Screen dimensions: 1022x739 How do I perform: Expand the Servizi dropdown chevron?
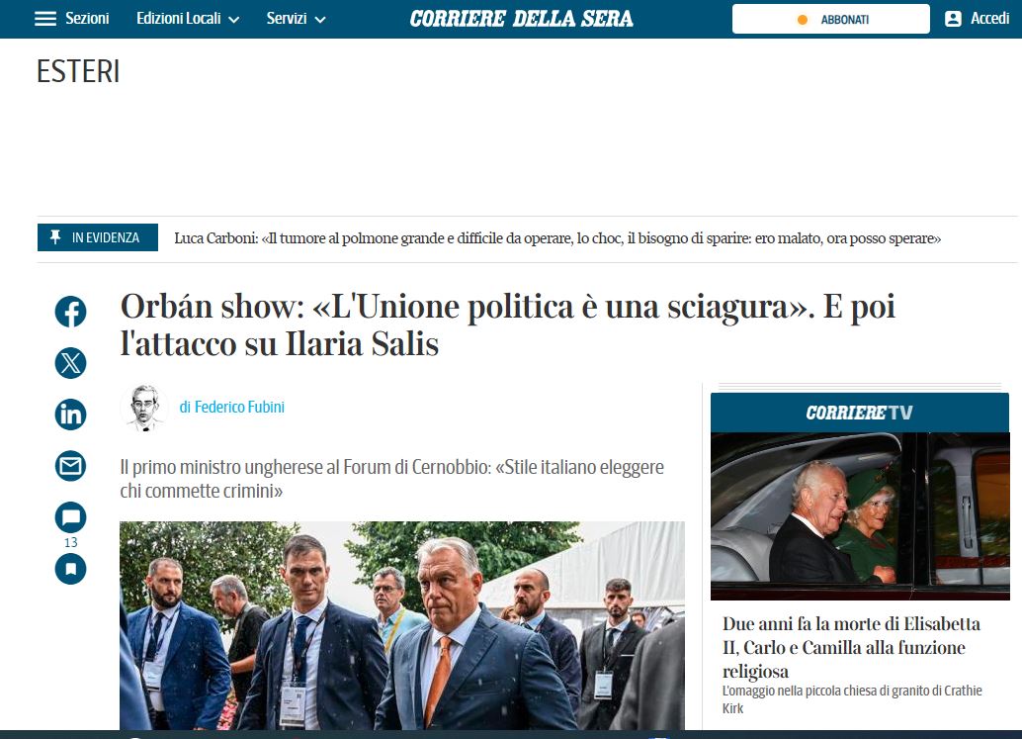(320, 20)
